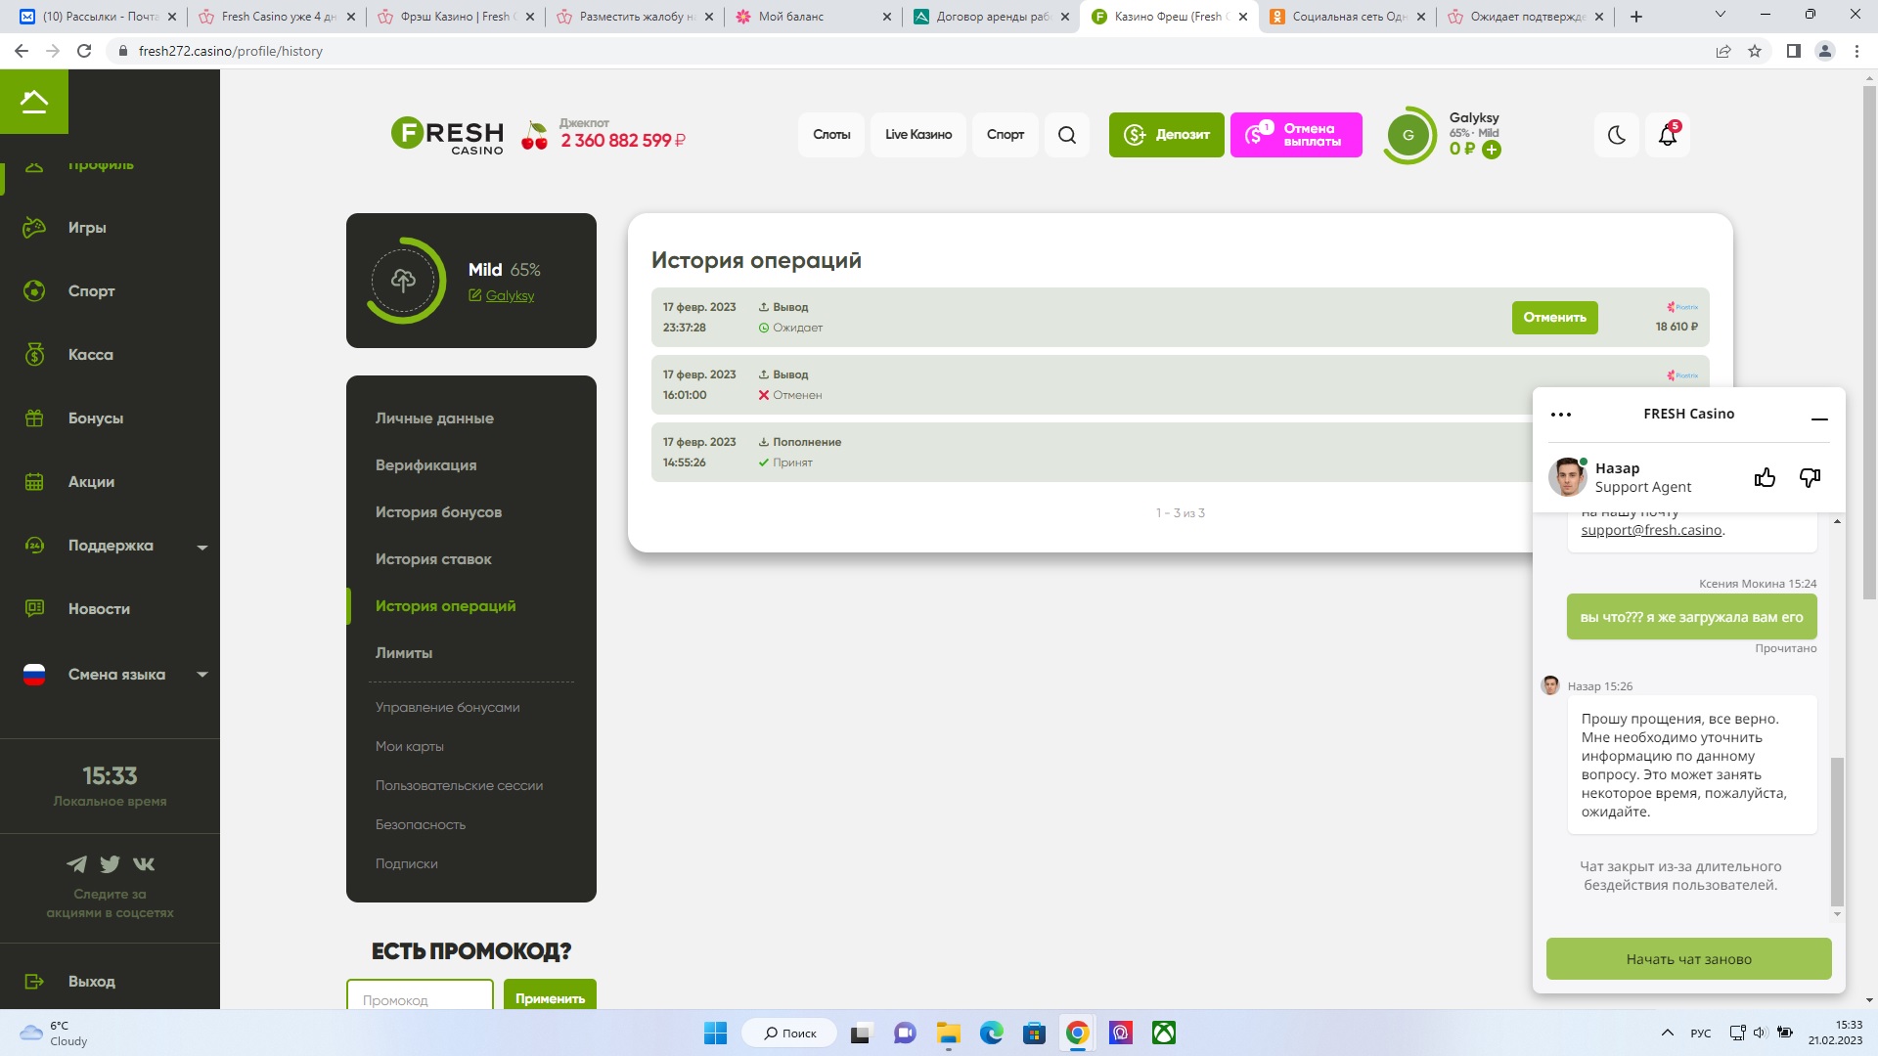Give thumbs down to agent Назар
Image resolution: width=1878 pixels, height=1056 pixels.
pyautogui.click(x=1810, y=477)
